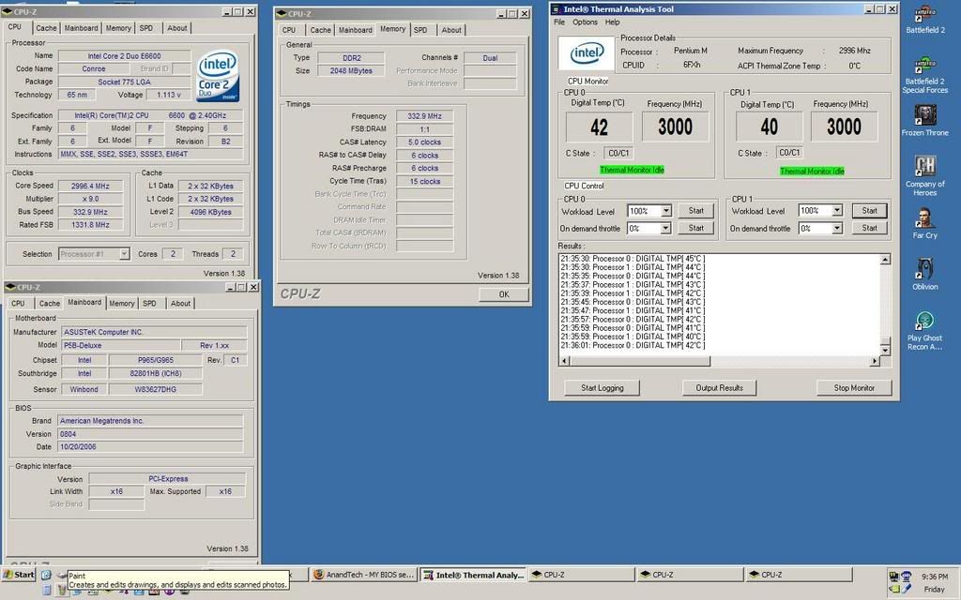This screenshot has height=600, width=961.
Task: Open Oblivion desktop shortcut
Action: pyautogui.click(x=924, y=274)
